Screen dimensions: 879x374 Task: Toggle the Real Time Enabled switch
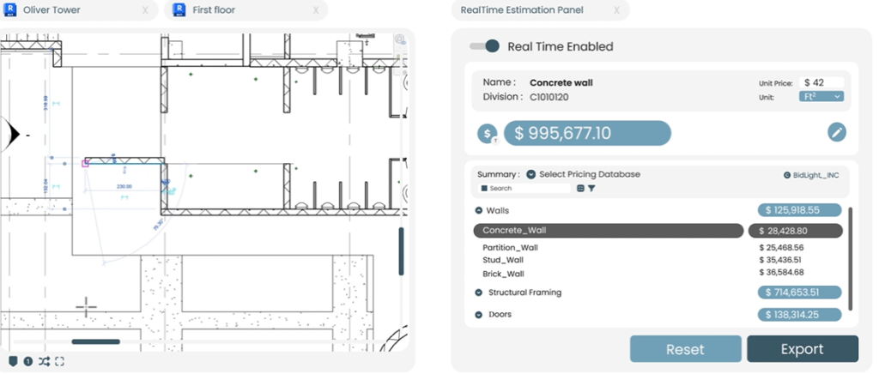484,46
